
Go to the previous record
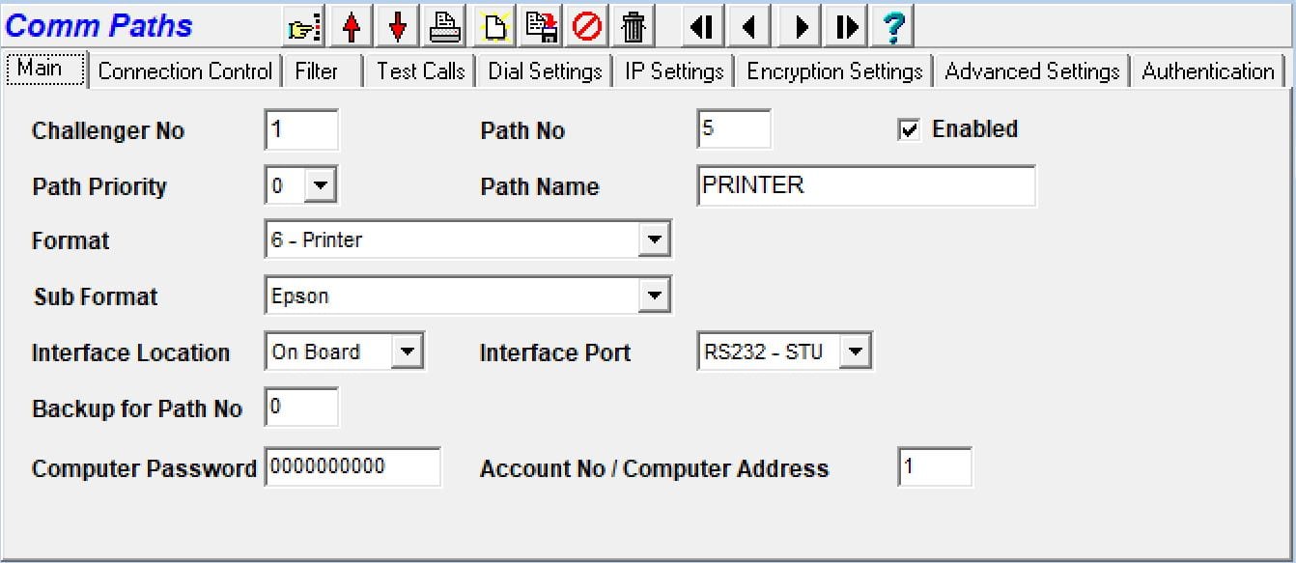coord(748,26)
